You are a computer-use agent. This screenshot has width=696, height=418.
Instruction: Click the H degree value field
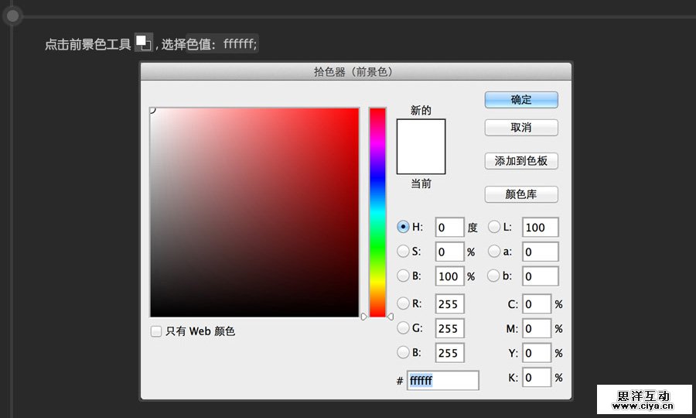(x=449, y=228)
